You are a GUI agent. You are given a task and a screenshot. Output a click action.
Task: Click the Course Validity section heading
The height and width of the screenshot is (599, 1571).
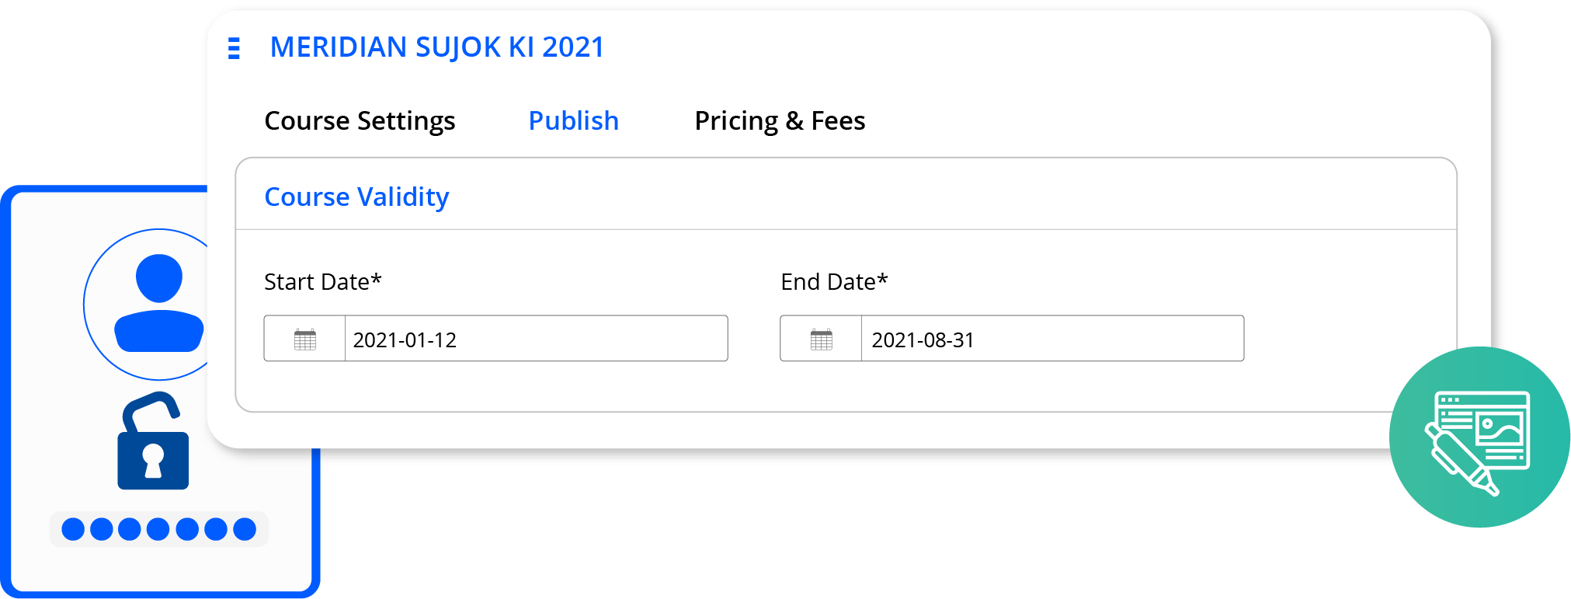(356, 197)
